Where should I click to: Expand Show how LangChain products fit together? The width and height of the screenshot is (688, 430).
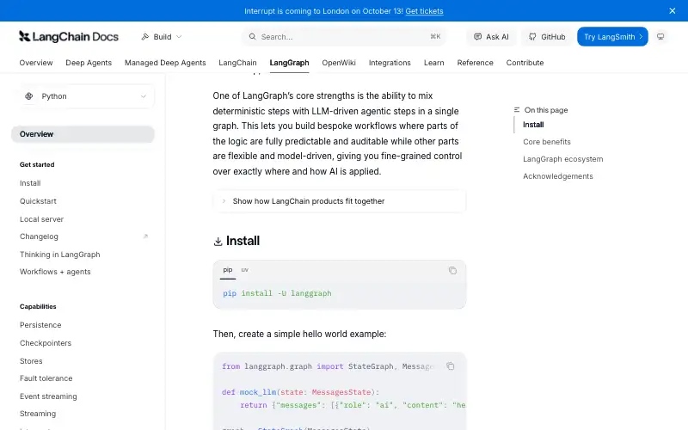339,201
